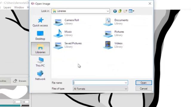Open Network in the places bar

(x=40, y=75)
